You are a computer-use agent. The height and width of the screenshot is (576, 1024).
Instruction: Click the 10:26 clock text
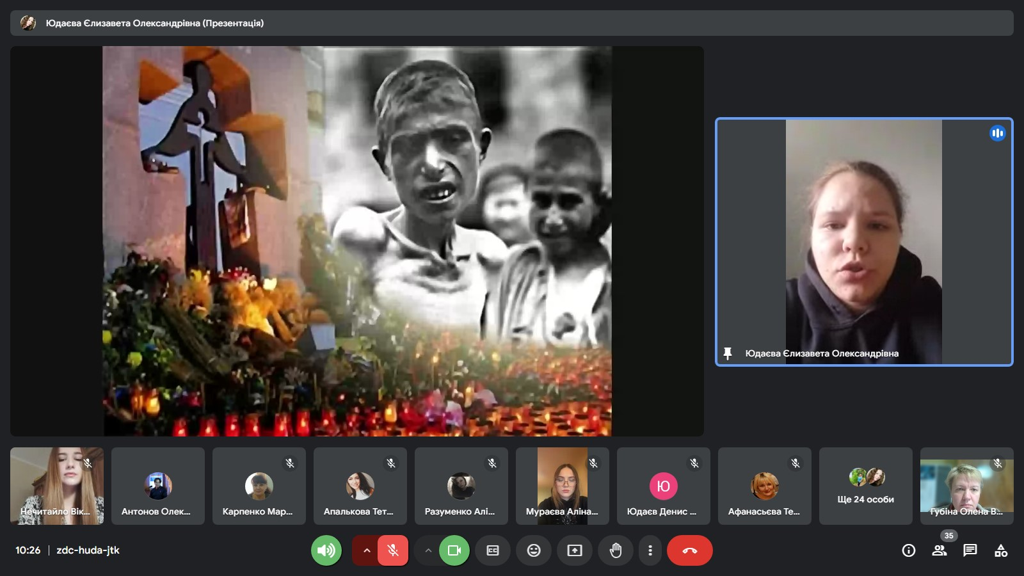[28, 550]
